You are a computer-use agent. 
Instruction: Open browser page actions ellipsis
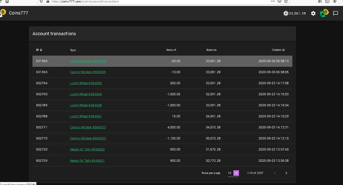[x=273, y=1]
